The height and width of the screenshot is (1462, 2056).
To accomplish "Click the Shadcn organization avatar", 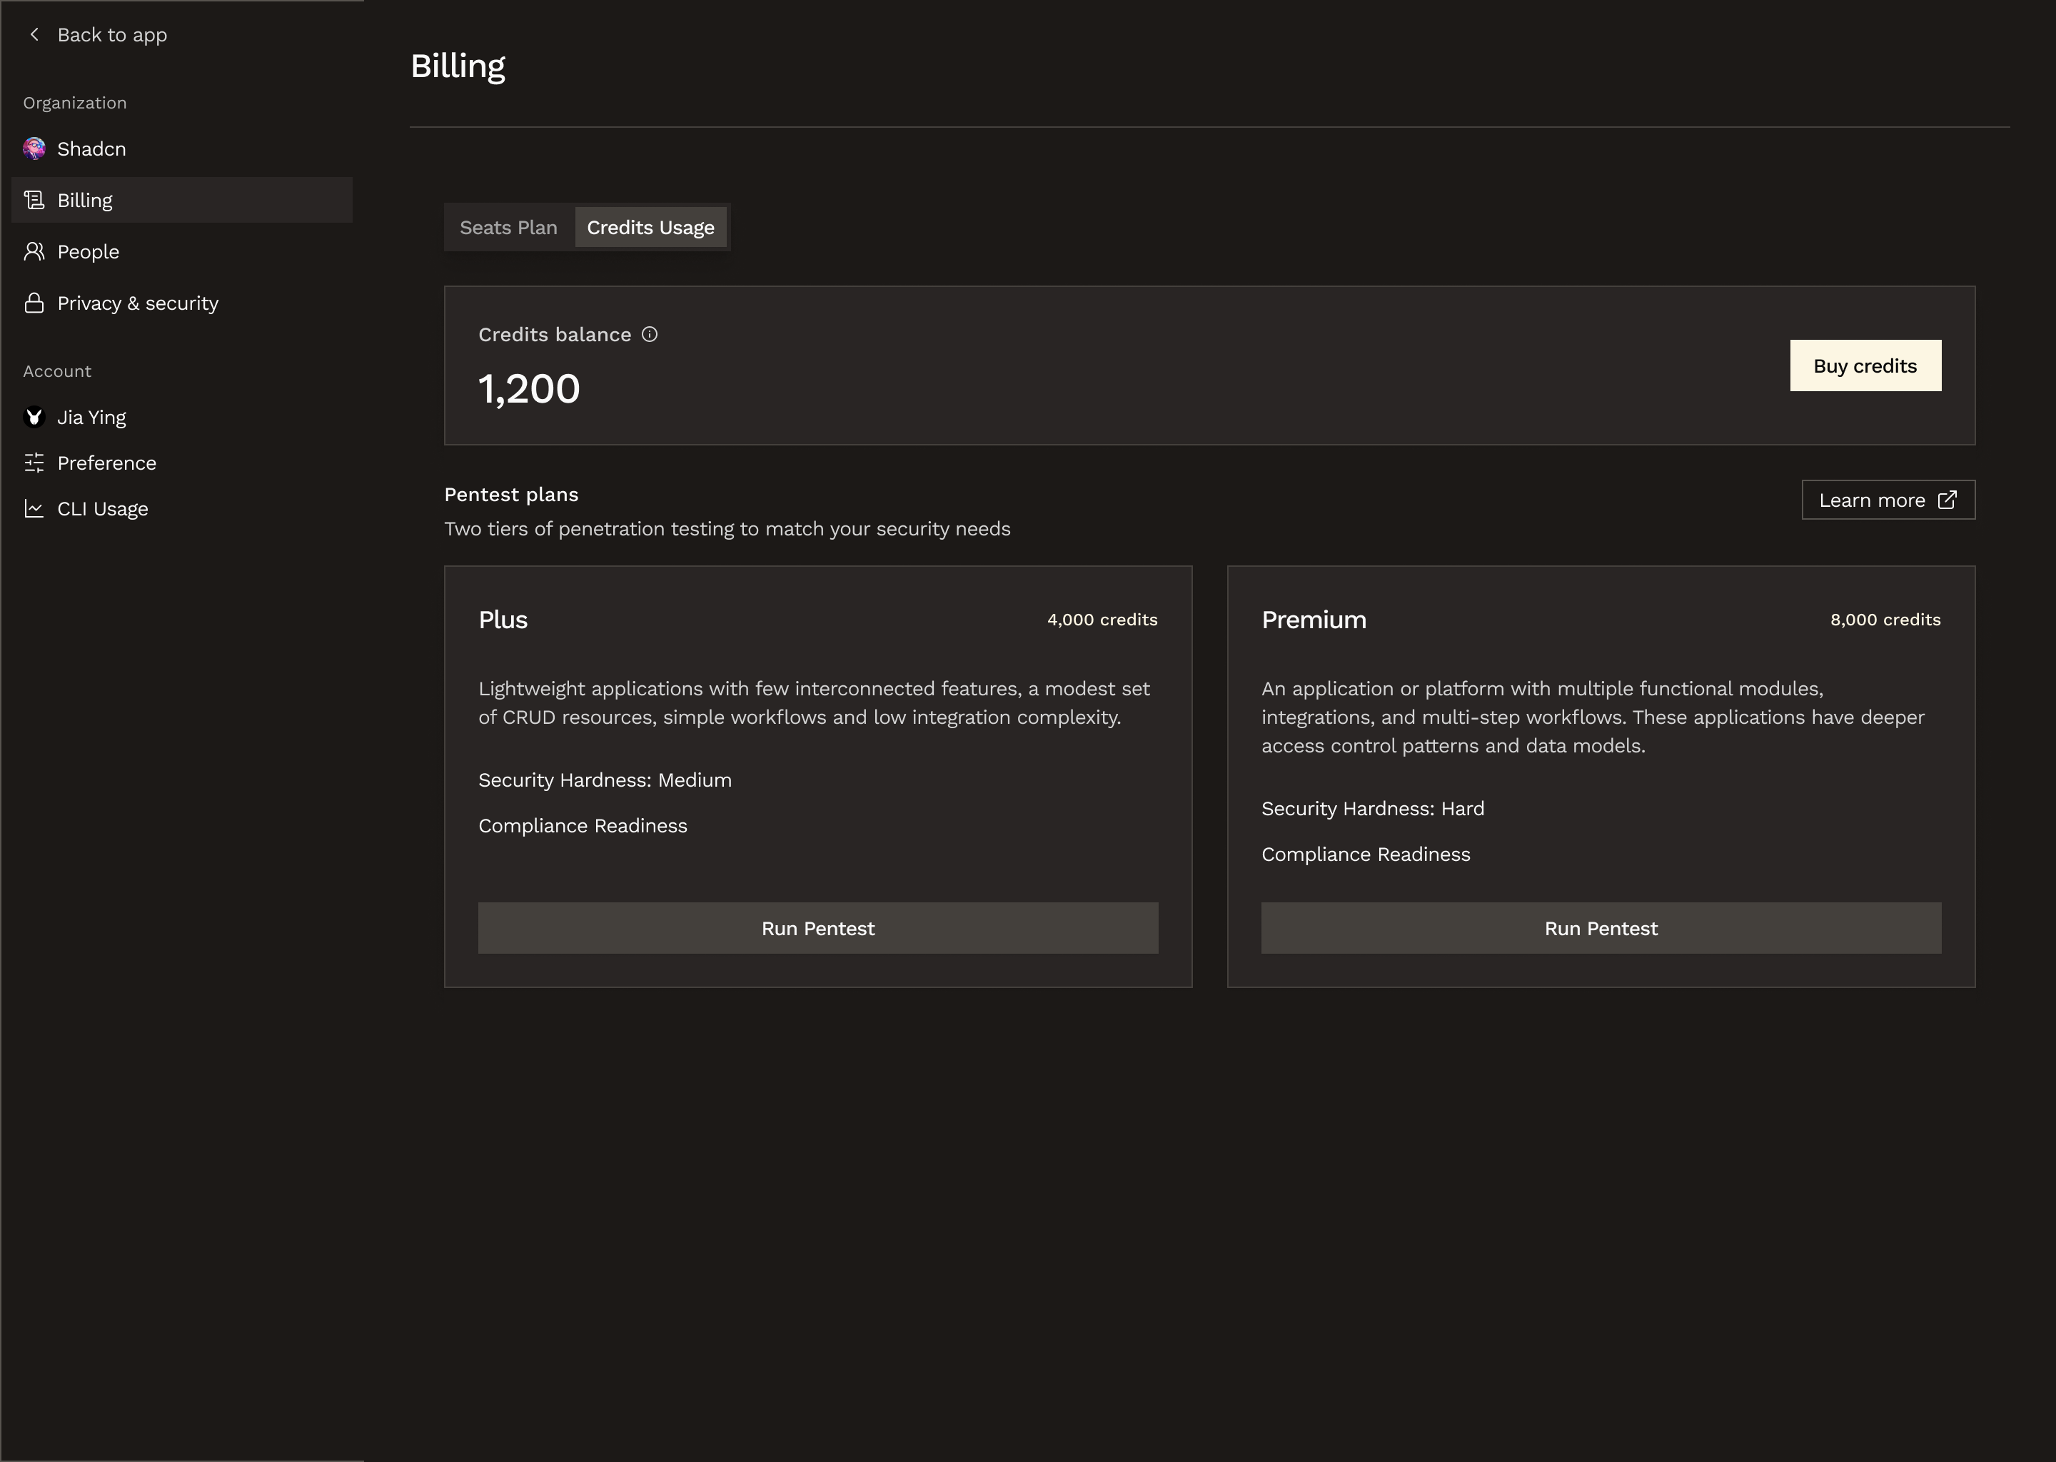I will pyautogui.click(x=34, y=148).
